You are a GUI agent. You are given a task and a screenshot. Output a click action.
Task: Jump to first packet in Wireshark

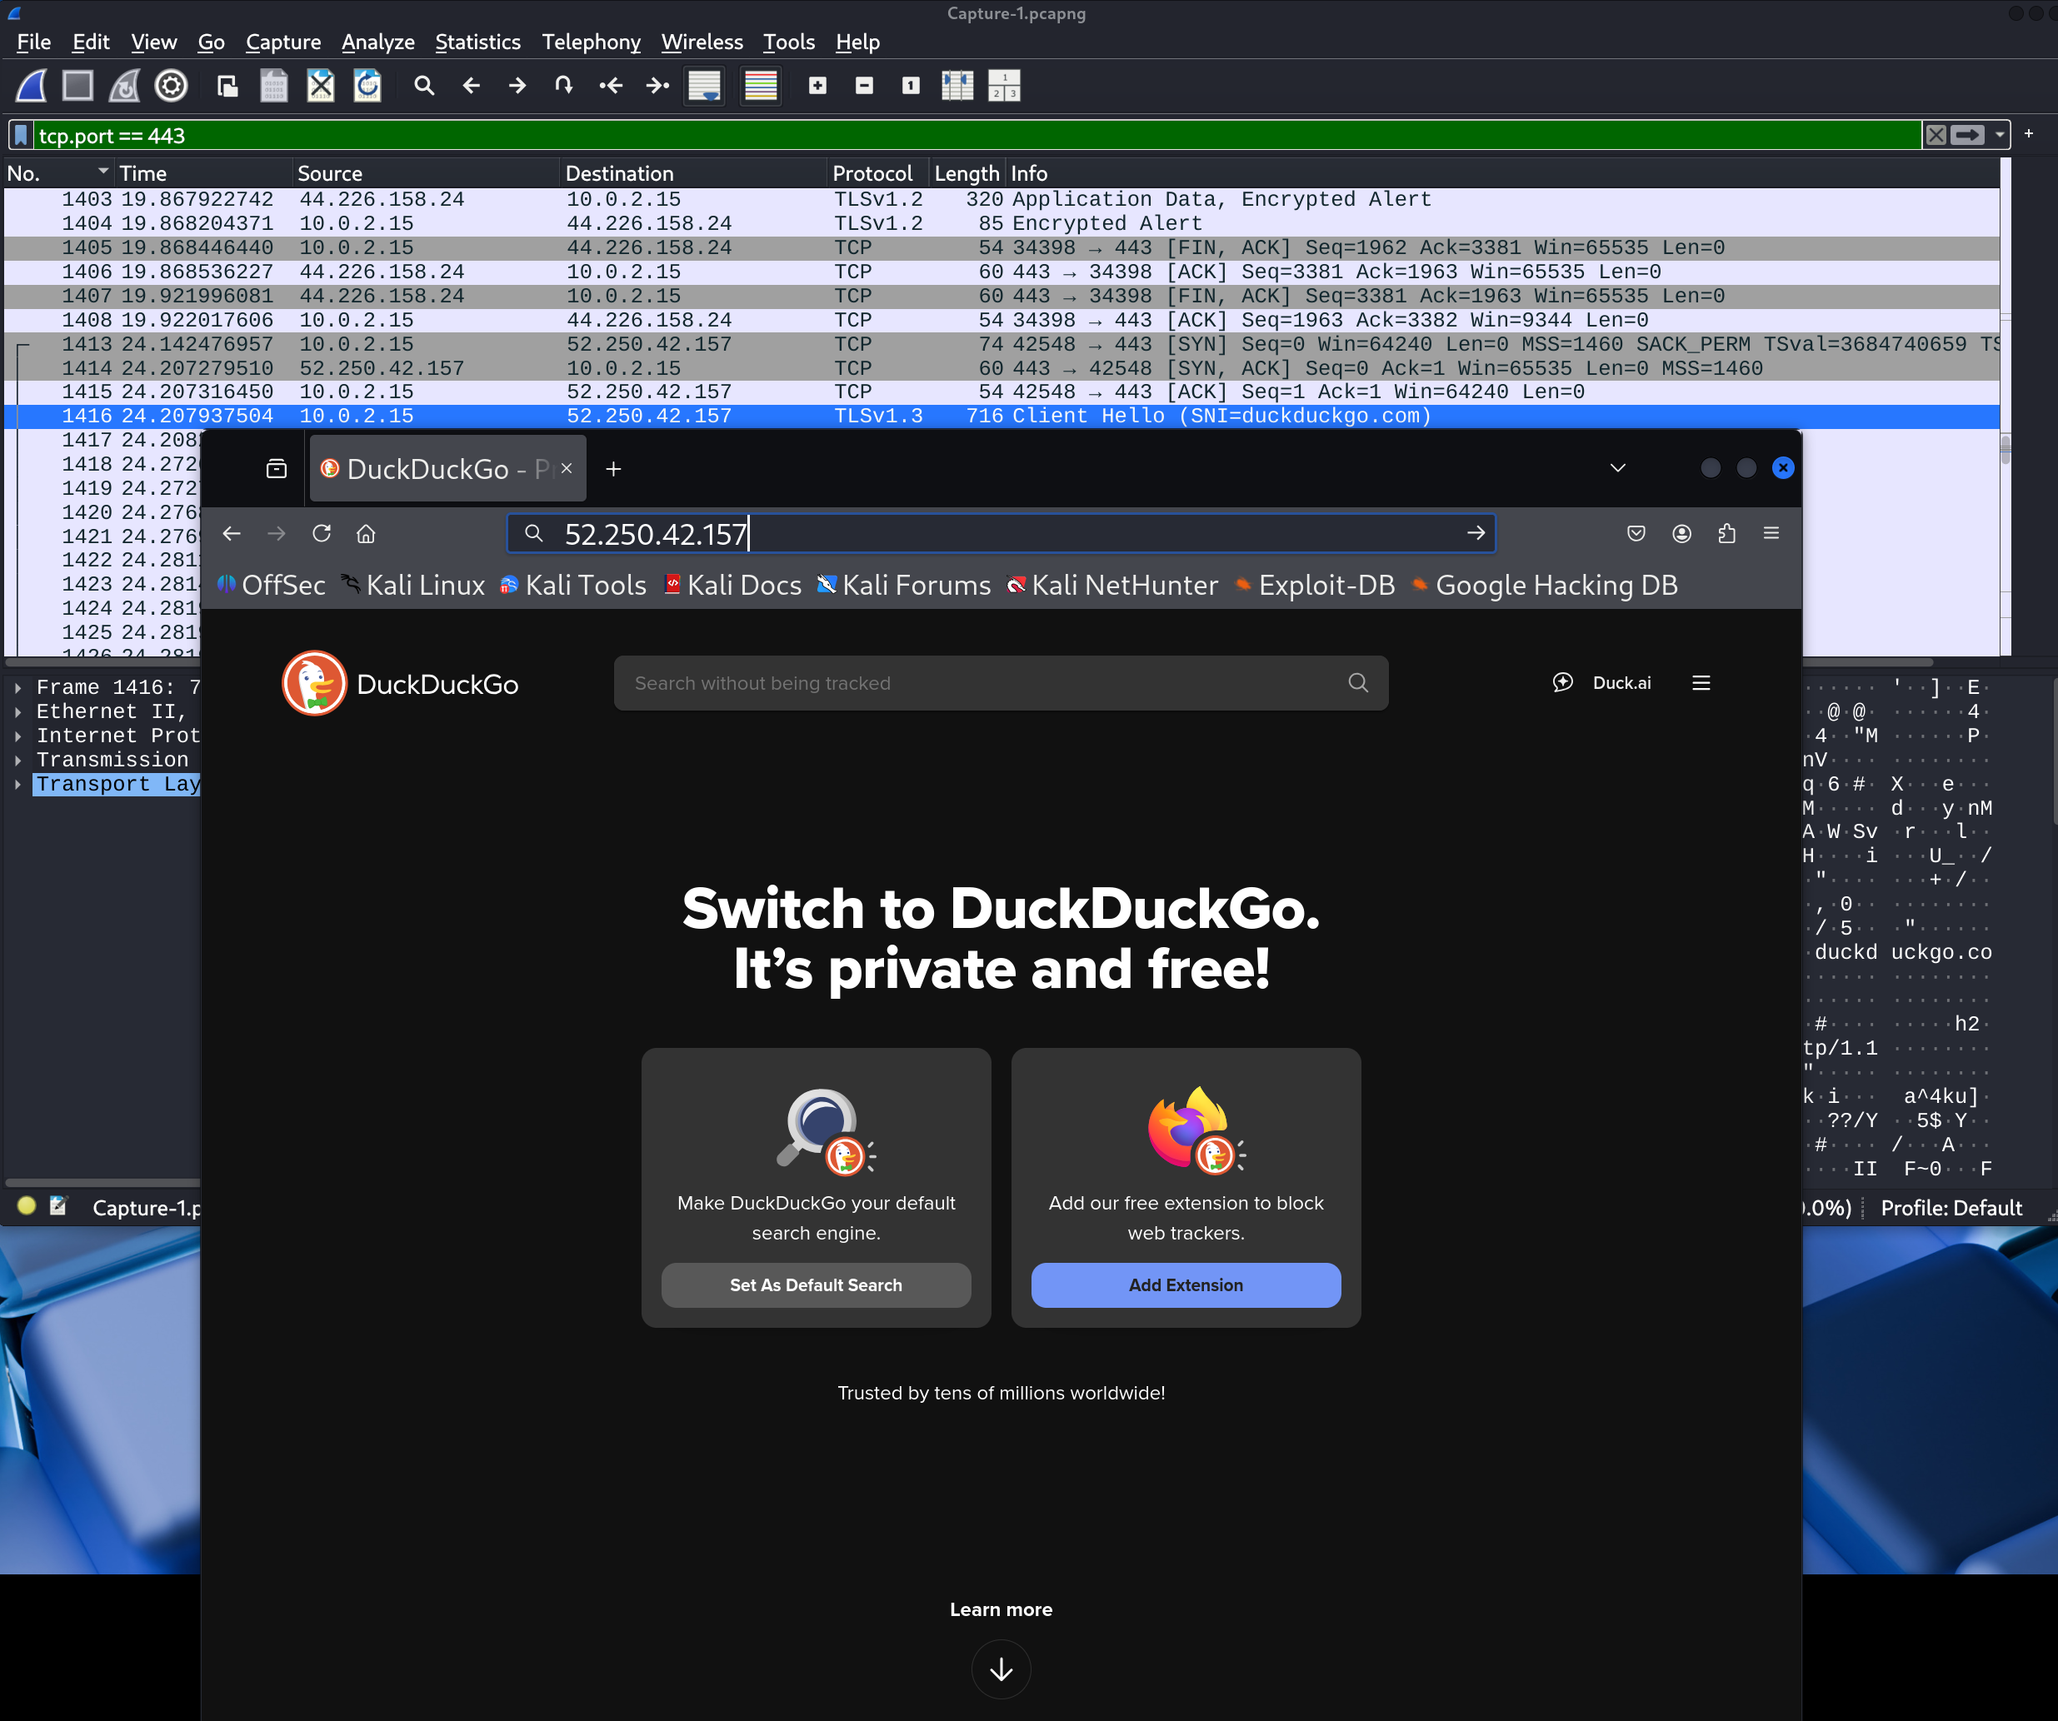tap(611, 86)
